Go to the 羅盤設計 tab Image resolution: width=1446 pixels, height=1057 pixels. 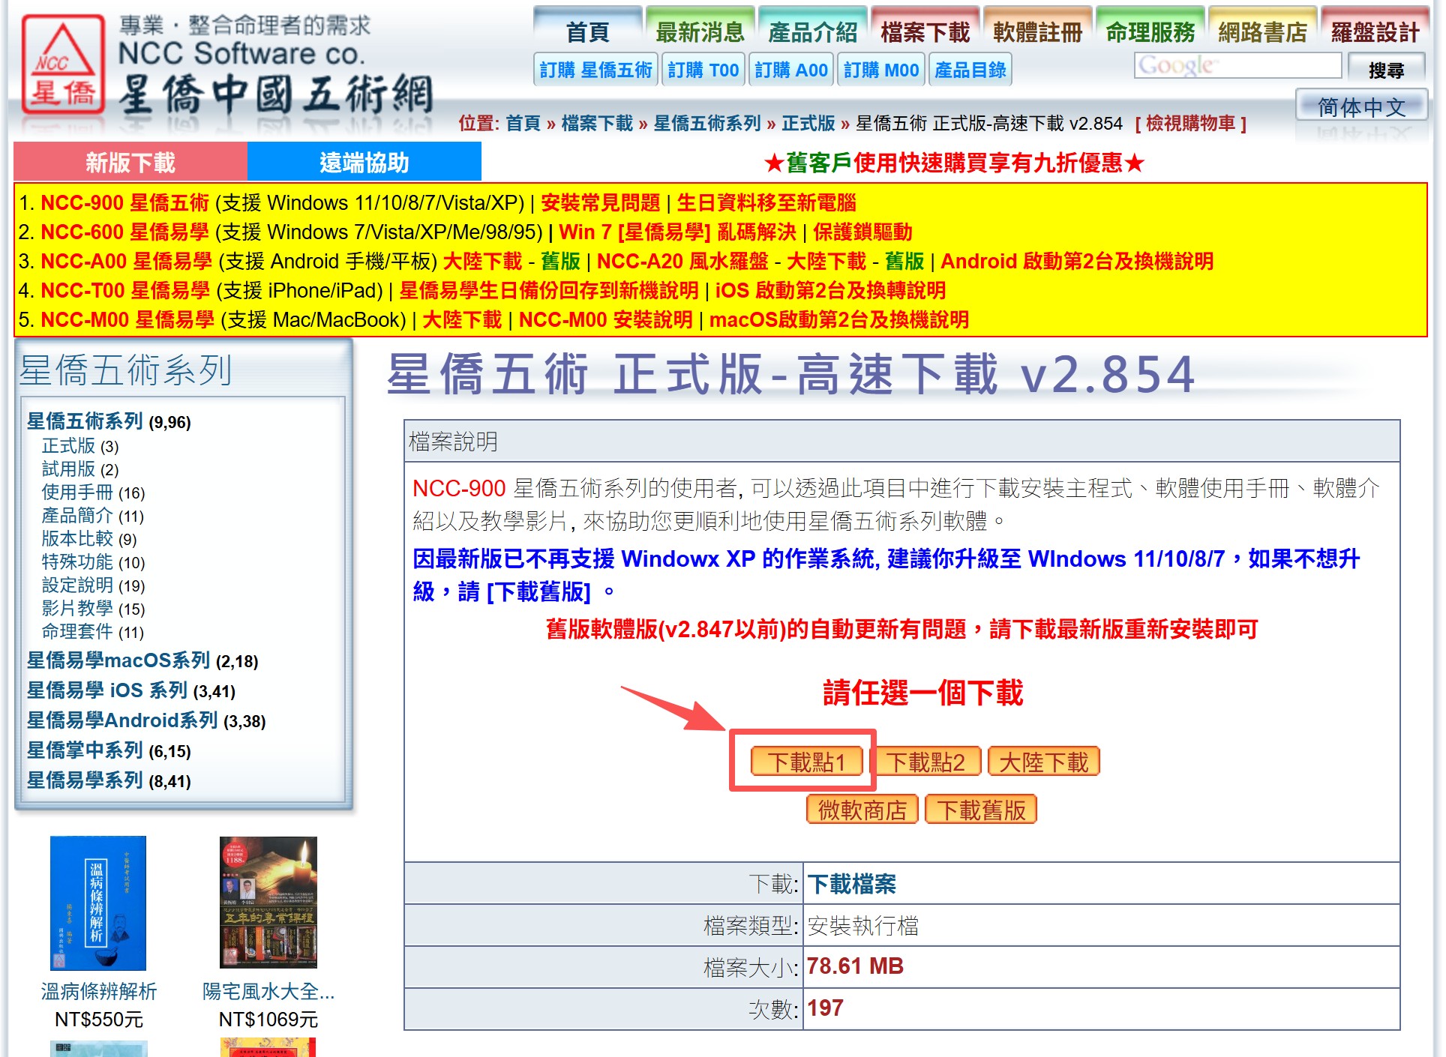coord(1374,32)
